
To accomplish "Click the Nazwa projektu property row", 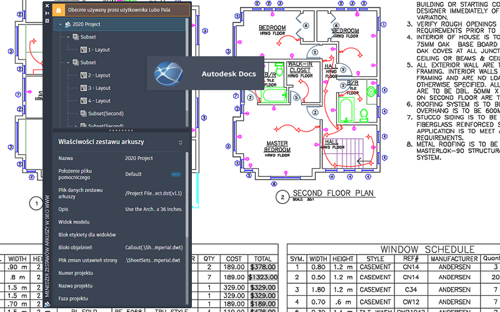I will pos(121,286).
